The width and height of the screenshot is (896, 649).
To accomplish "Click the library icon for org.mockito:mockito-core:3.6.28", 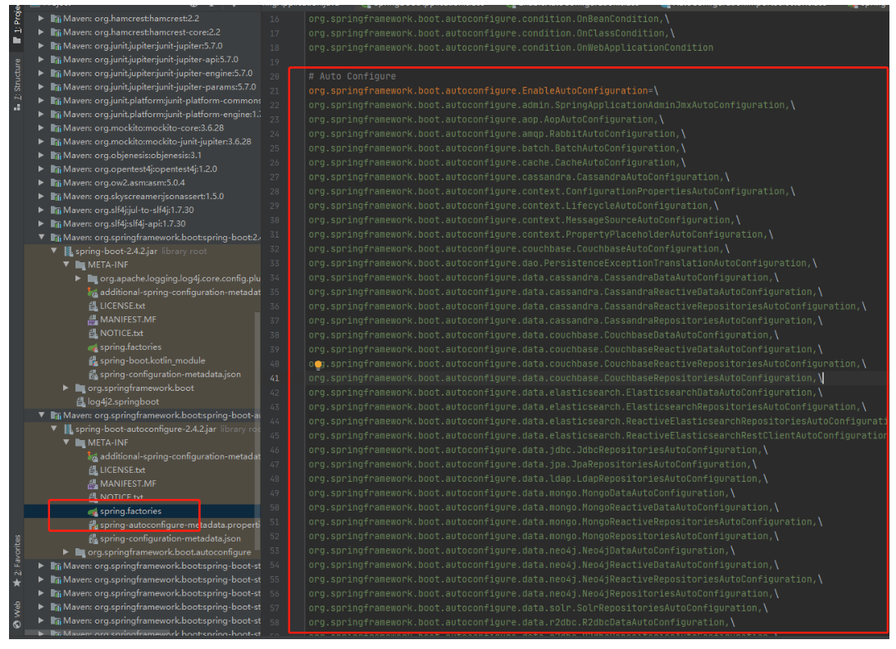I will (x=56, y=128).
